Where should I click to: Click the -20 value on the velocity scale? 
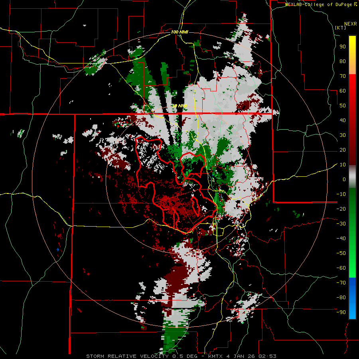pos(341,209)
